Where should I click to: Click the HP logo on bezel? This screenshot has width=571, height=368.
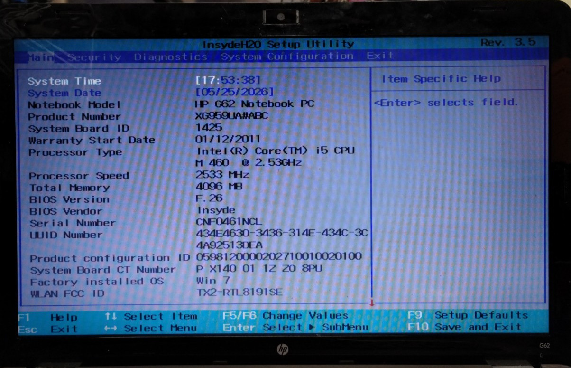[282, 350]
